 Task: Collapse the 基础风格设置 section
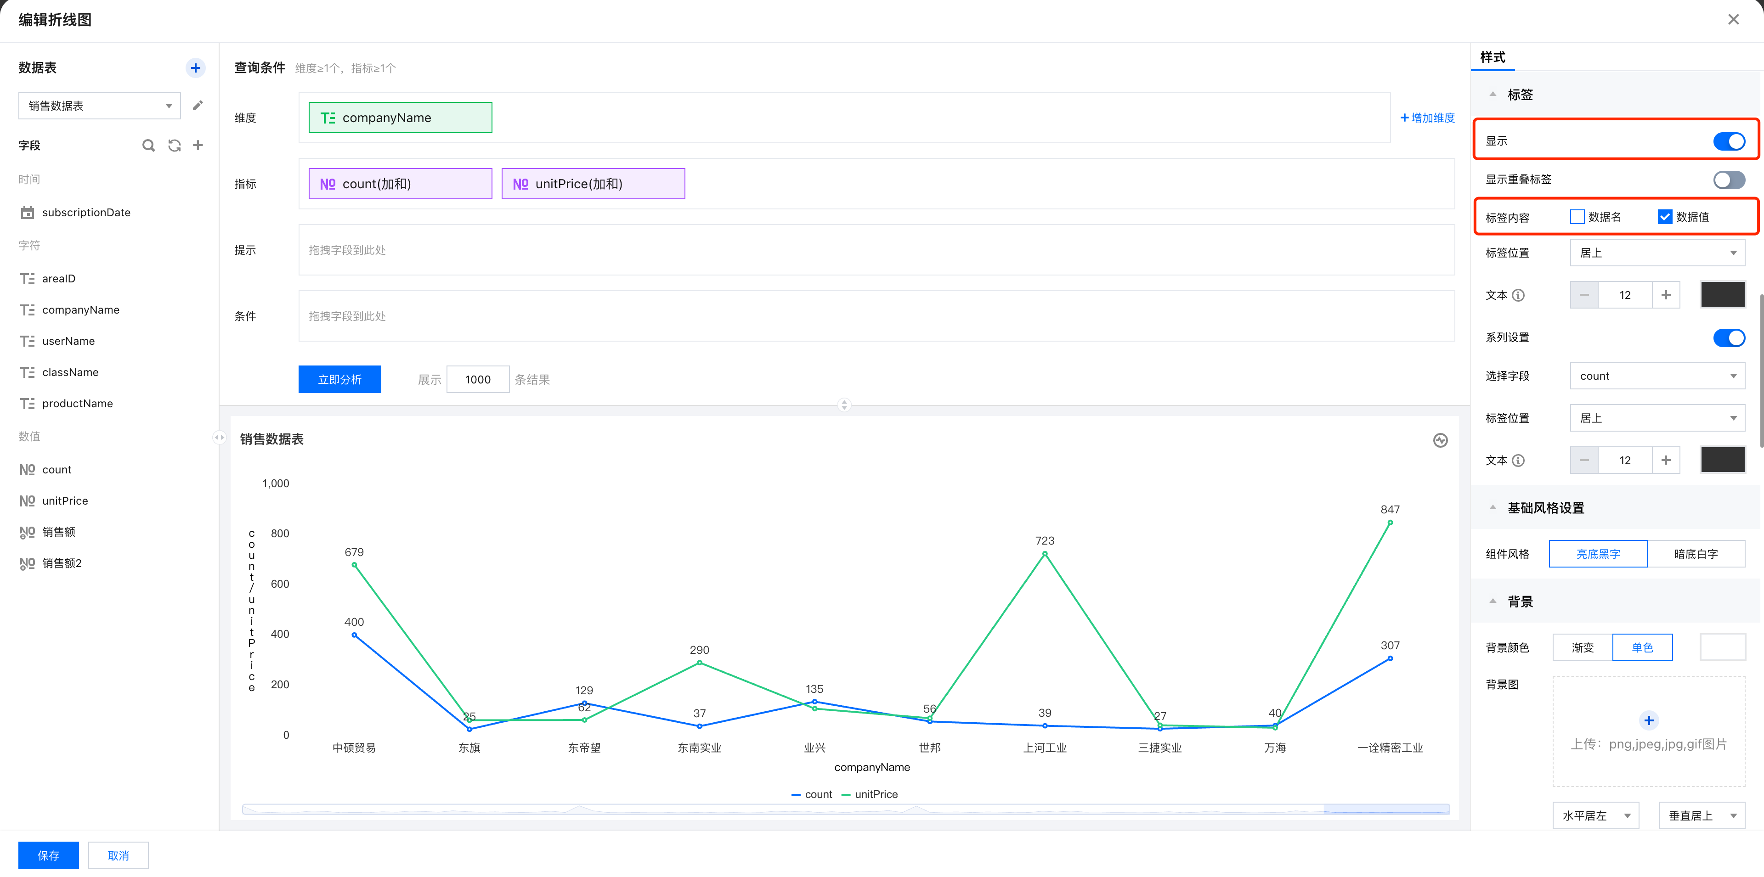1493,508
